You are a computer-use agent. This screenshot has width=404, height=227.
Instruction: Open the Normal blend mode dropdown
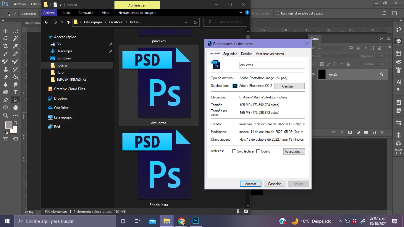pyautogui.click(x=335, y=56)
